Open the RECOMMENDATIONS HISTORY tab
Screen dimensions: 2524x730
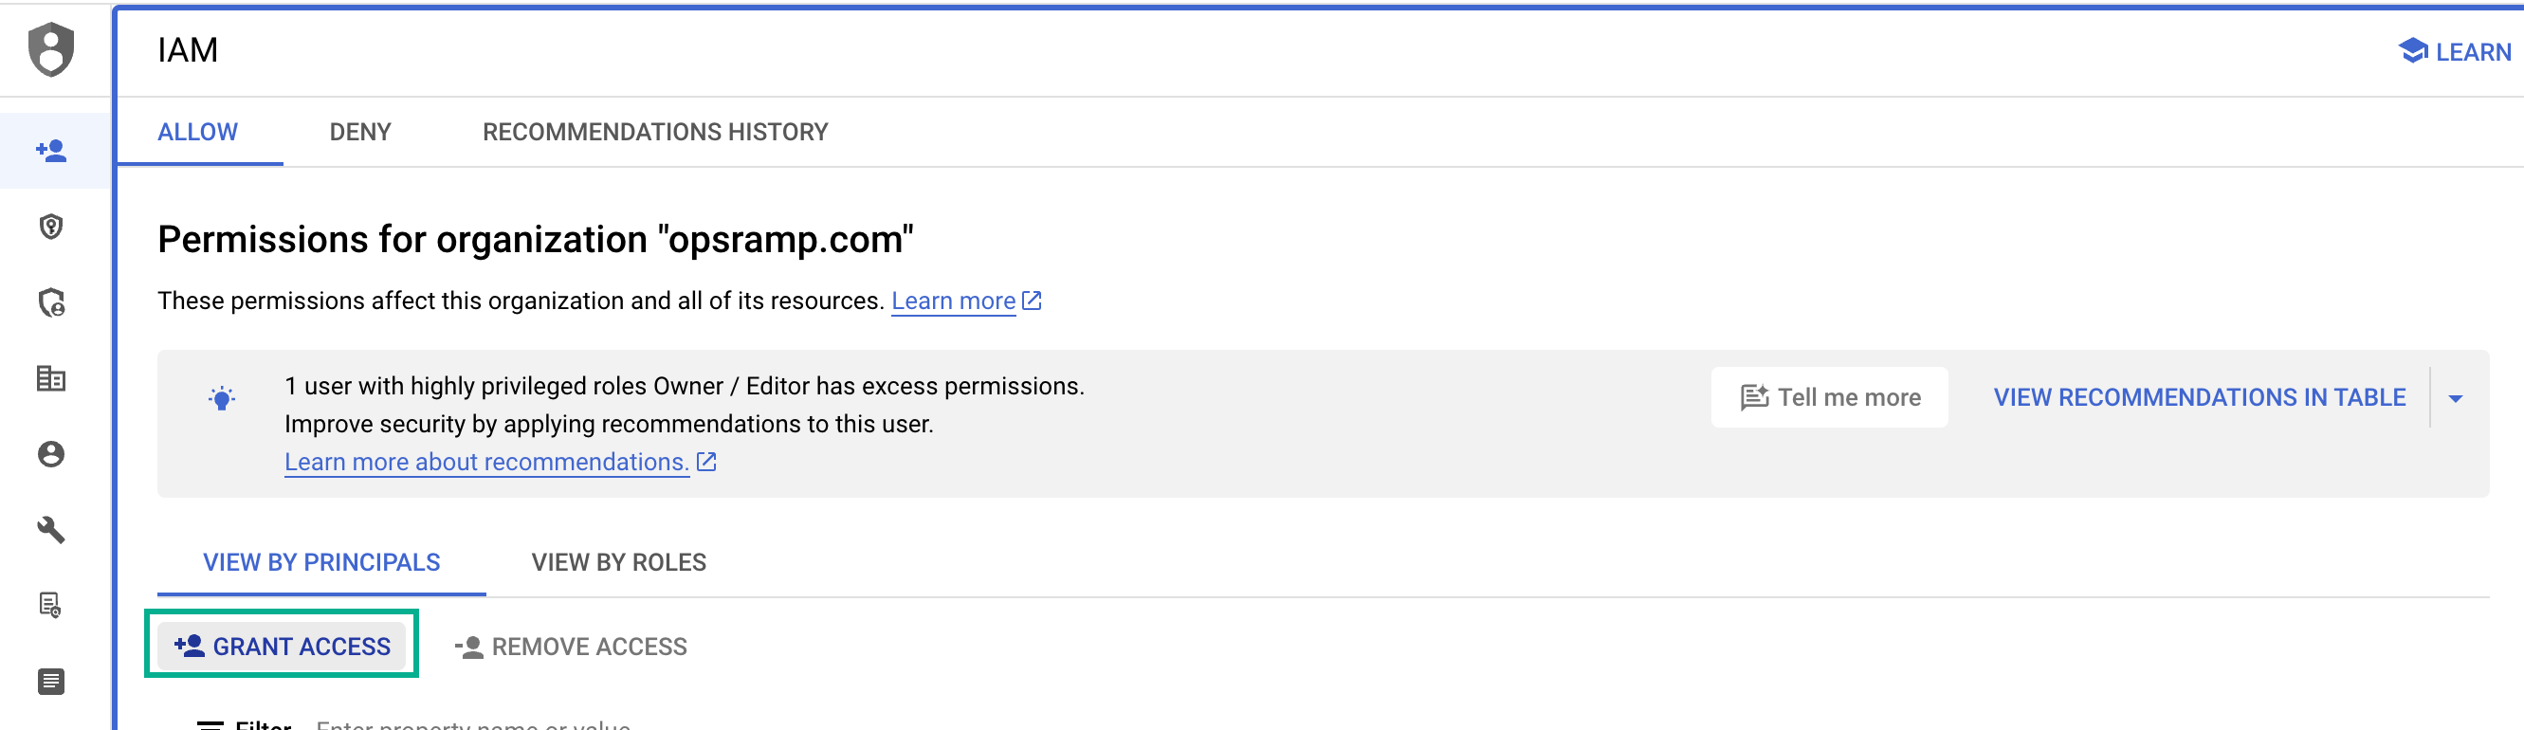[654, 131]
